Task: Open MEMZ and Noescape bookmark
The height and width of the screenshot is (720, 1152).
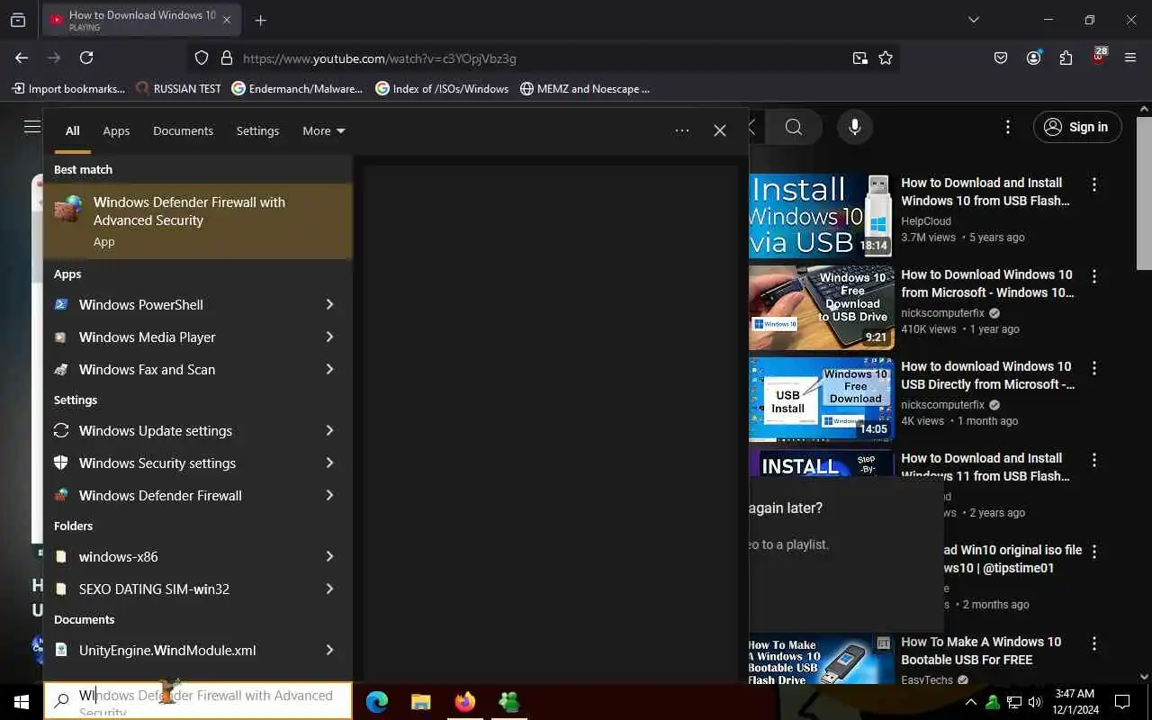Action: [x=585, y=88]
